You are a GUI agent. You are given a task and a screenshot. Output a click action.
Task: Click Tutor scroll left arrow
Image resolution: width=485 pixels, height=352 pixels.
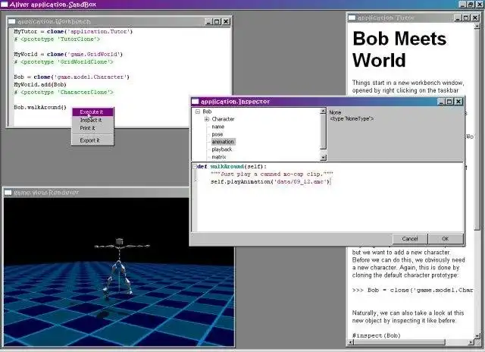[350, 342]
